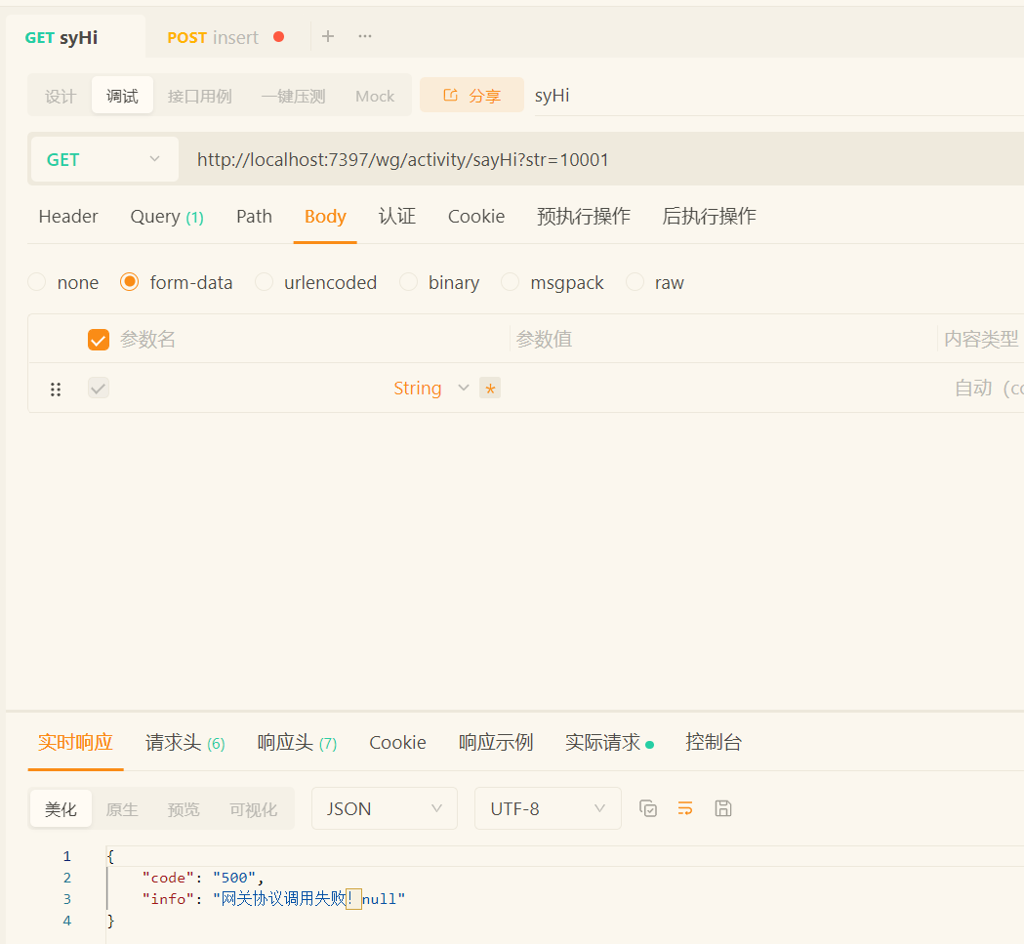The image size is (1024, 944).
Task: Click the red unsaved dot on insert tab
Action: coord(279,37)
